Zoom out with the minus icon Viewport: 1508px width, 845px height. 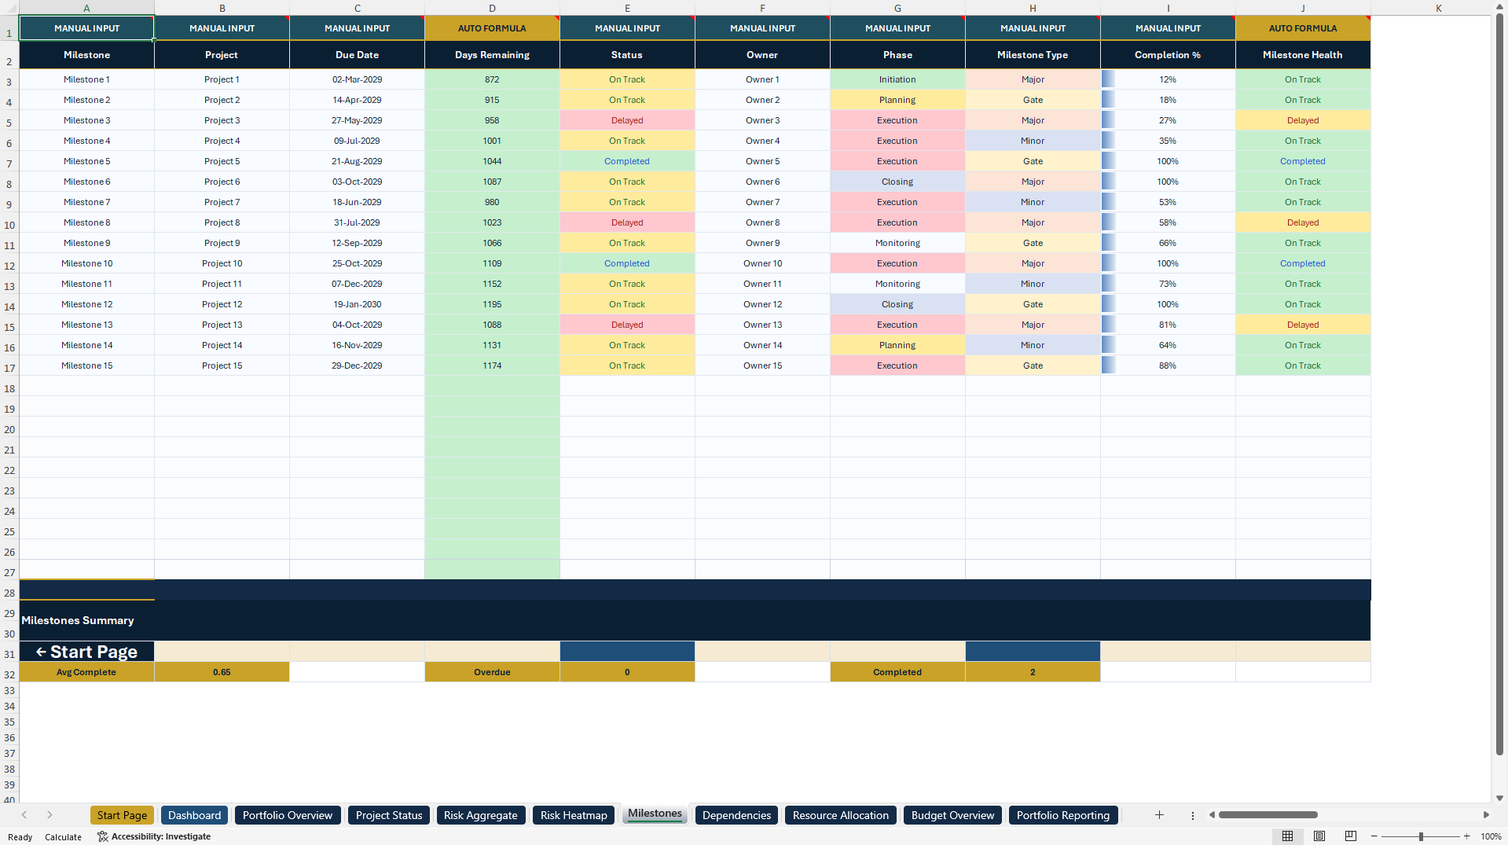click(x=1374, y=836)
